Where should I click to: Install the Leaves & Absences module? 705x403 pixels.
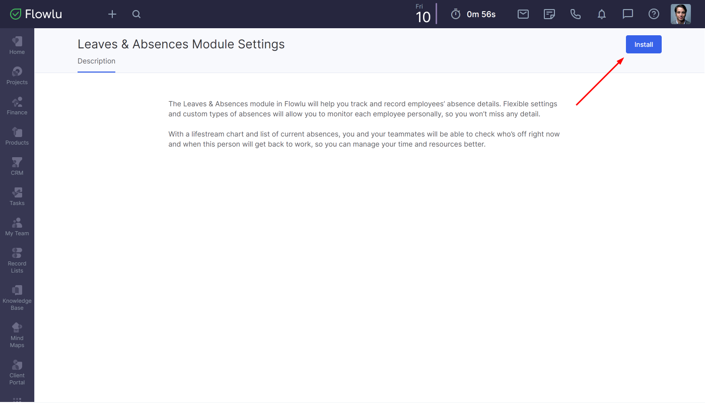pos(644,44)
